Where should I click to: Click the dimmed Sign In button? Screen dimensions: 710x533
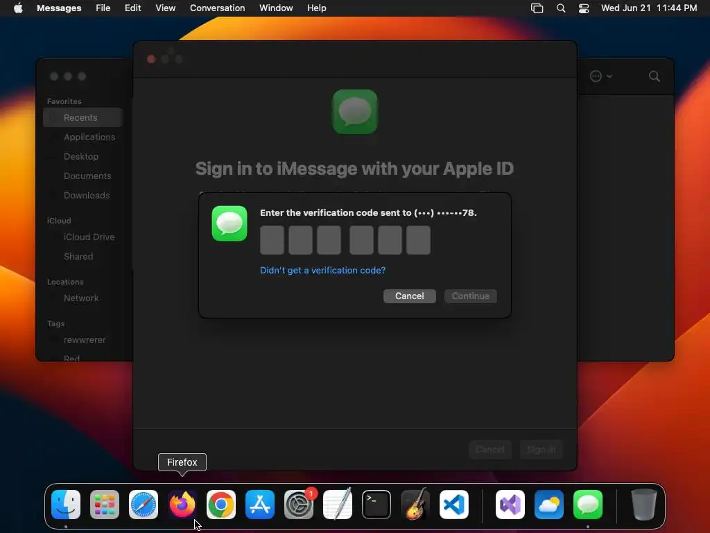pos(541,450)
